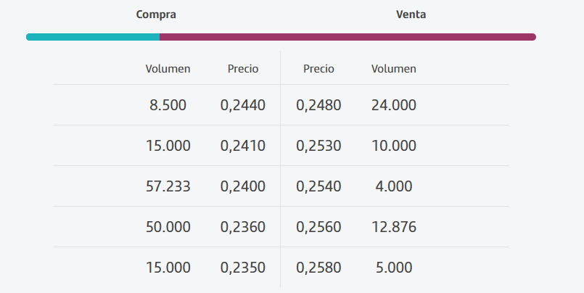This screenshot has width=584, height=293.
Task: Click the buy-side Volumen column header
Action: point(168,69)
